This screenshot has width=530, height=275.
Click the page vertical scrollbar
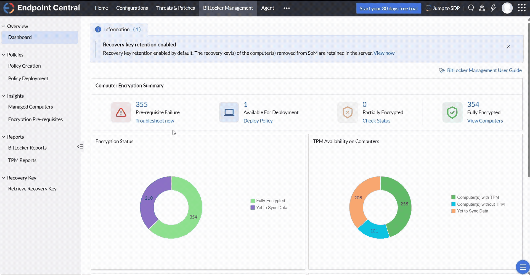point(529,100)
